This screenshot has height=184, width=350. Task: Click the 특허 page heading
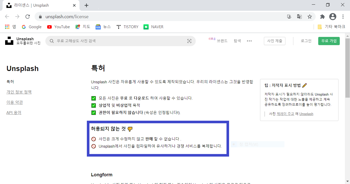point(98,68)
